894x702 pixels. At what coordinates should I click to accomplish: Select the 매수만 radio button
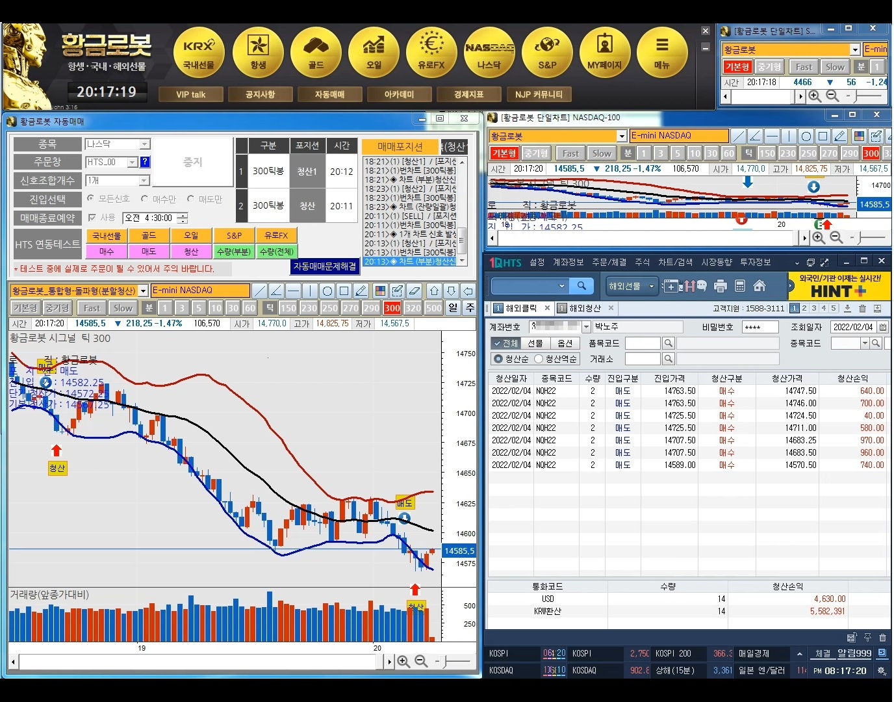pos(144,199)
